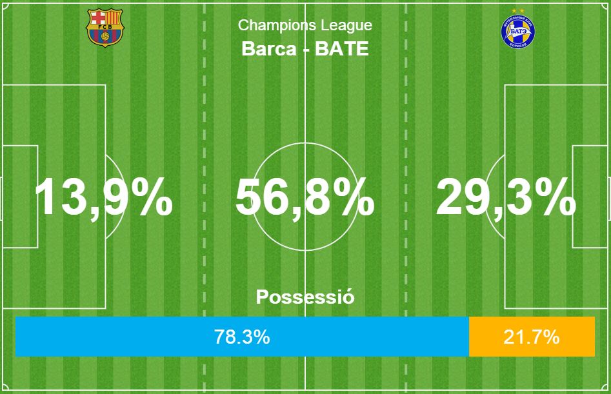Click the Possessió label

point(305,297)
